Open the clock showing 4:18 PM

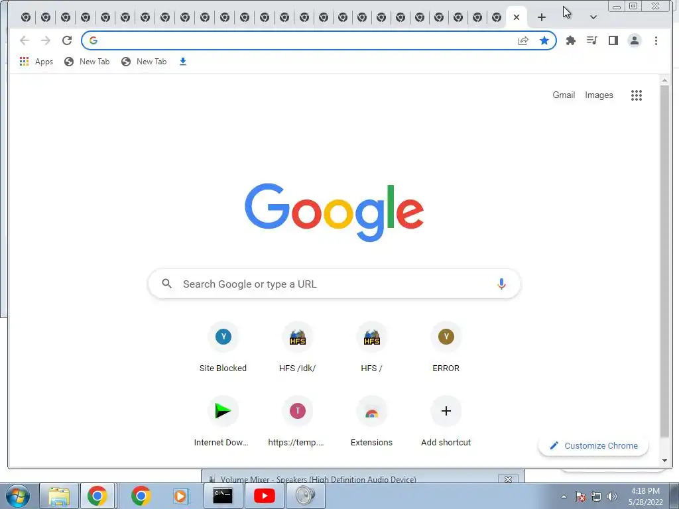coord(645,496)
